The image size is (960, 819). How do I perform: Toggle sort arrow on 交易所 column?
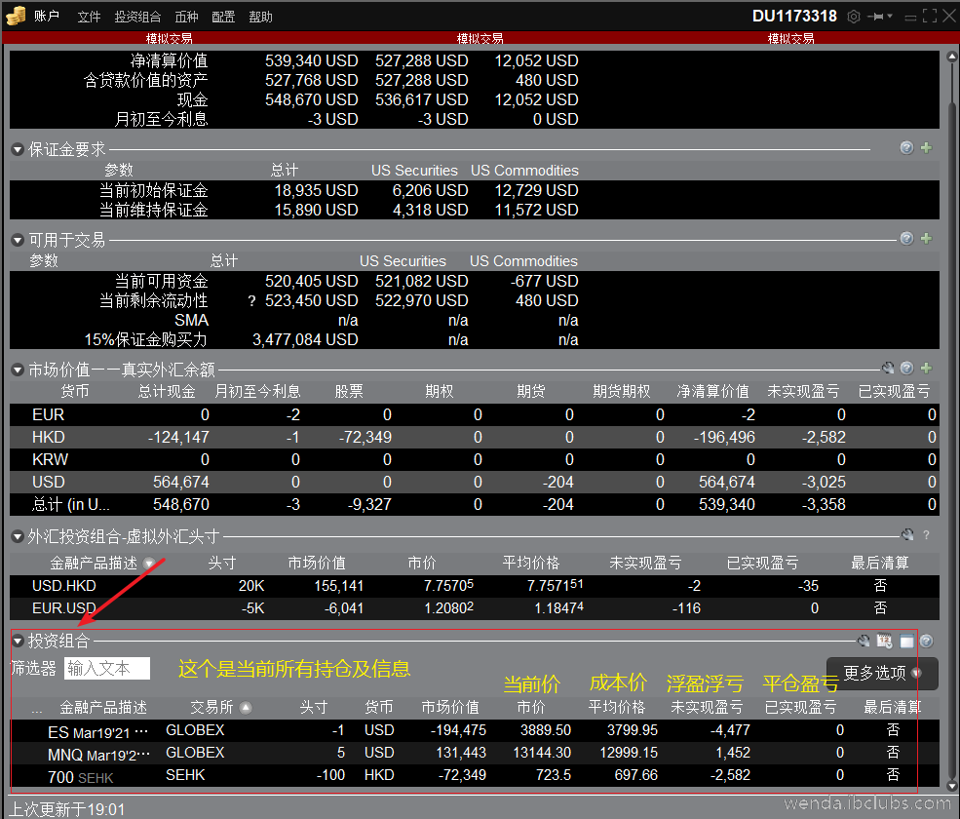click(246, 708)
